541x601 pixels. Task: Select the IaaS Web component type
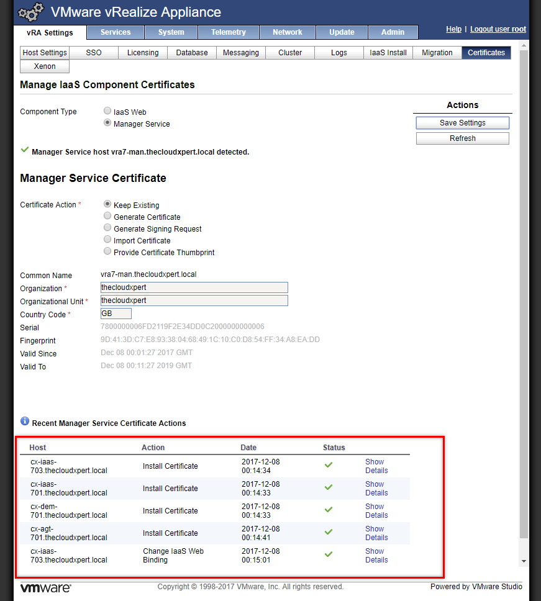click(107, 112)
